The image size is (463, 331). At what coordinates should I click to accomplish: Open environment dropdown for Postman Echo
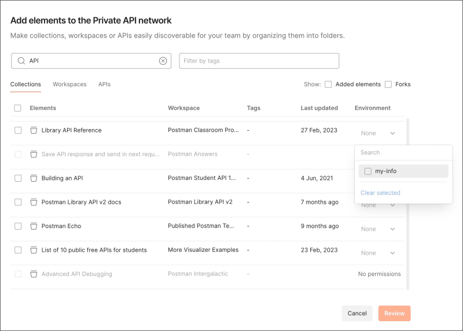392,229
